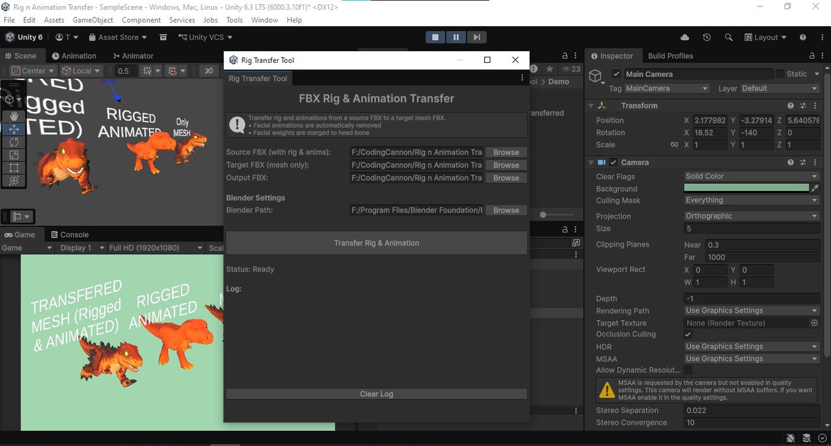The width and height of the screenshot is (831, 446).
Task: Open Background color swatch picker
Action: click(x=747, y=188)
